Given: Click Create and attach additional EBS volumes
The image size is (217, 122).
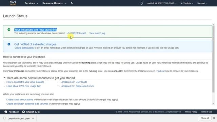Looking at the screenshot, I should [27, 104].
